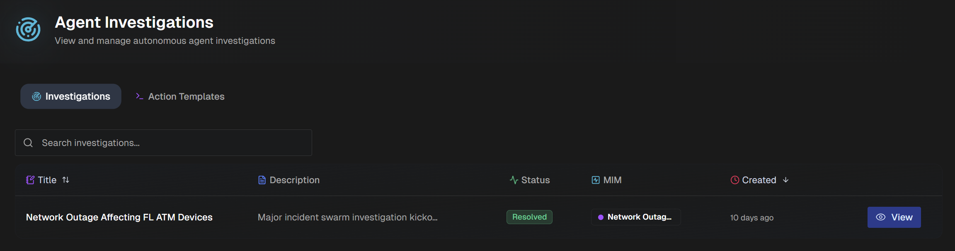
Task: Open Network Outage Affecting FL ATM Devices
Action: click(119, 217)
